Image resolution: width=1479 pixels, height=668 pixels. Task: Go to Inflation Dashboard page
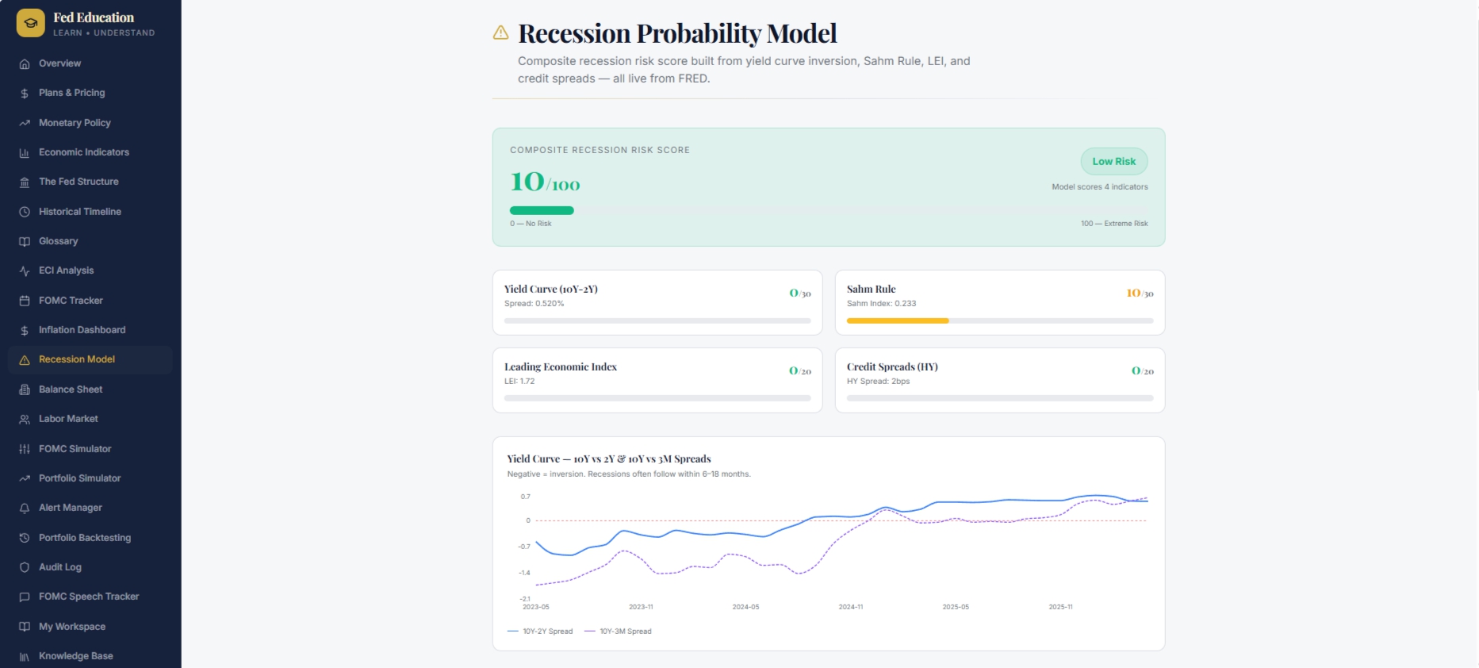pos(90,330)
